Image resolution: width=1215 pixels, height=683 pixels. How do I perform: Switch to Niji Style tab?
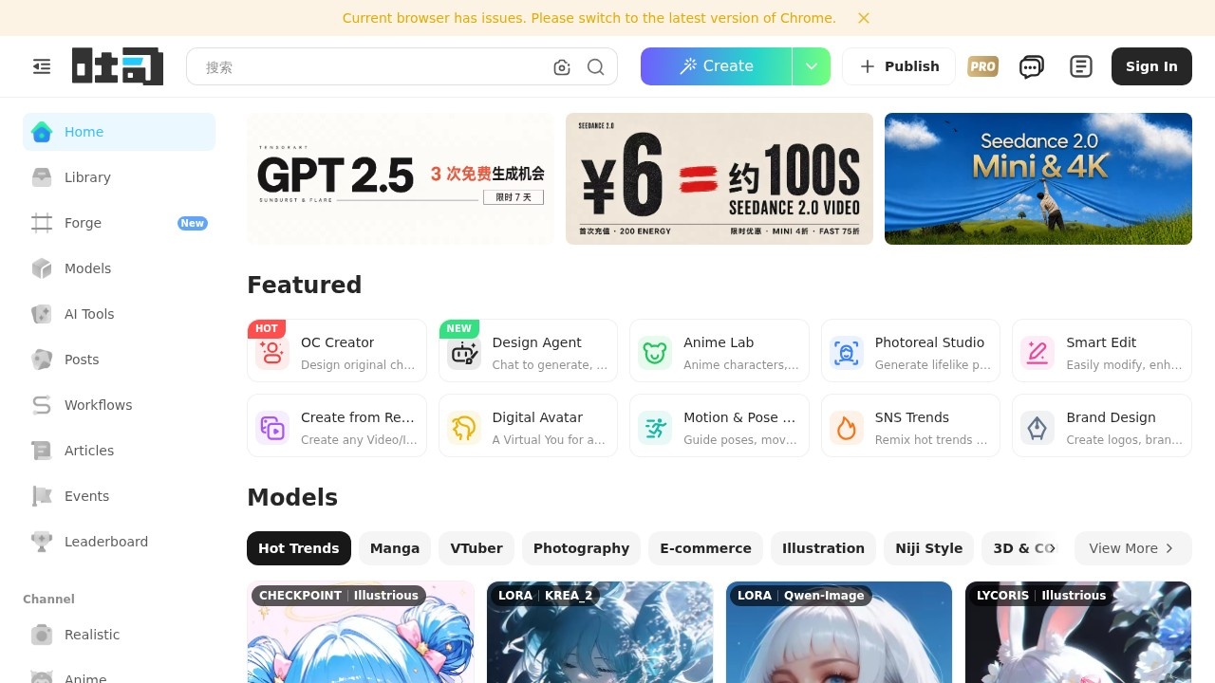pyautogui.click(x=929, y=548)
